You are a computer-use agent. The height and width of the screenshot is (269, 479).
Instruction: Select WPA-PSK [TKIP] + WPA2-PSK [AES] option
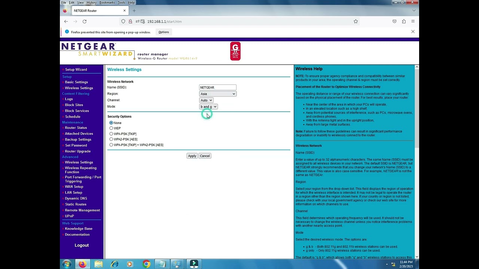[x=111, y=145]
